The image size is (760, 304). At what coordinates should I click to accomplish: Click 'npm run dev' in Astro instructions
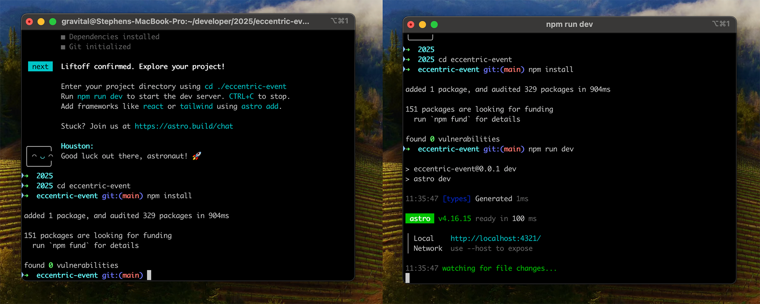point(100,96)
